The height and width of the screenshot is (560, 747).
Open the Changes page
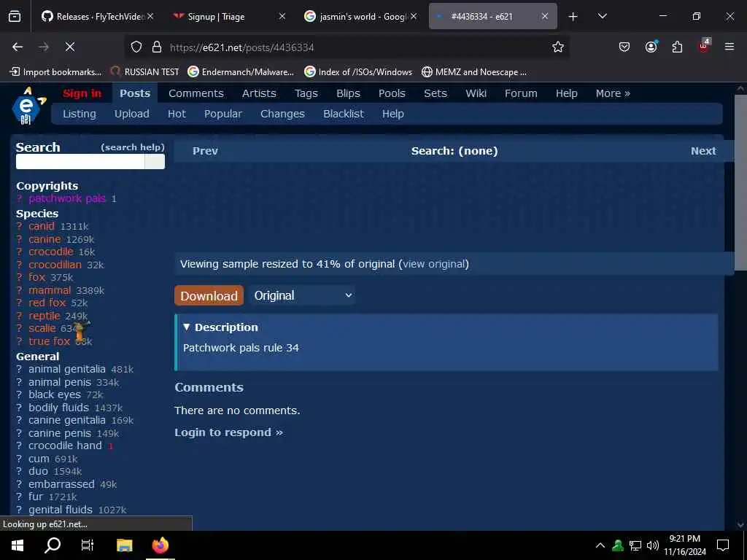coord(282,114)
